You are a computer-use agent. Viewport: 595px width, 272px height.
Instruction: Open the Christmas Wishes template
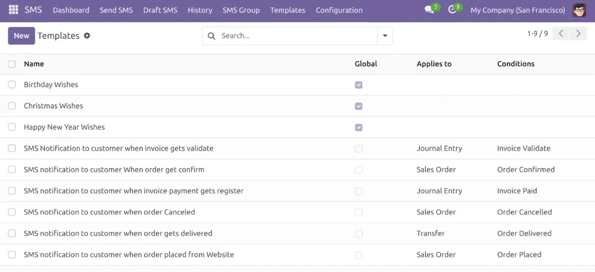click(x=54, y=106)
